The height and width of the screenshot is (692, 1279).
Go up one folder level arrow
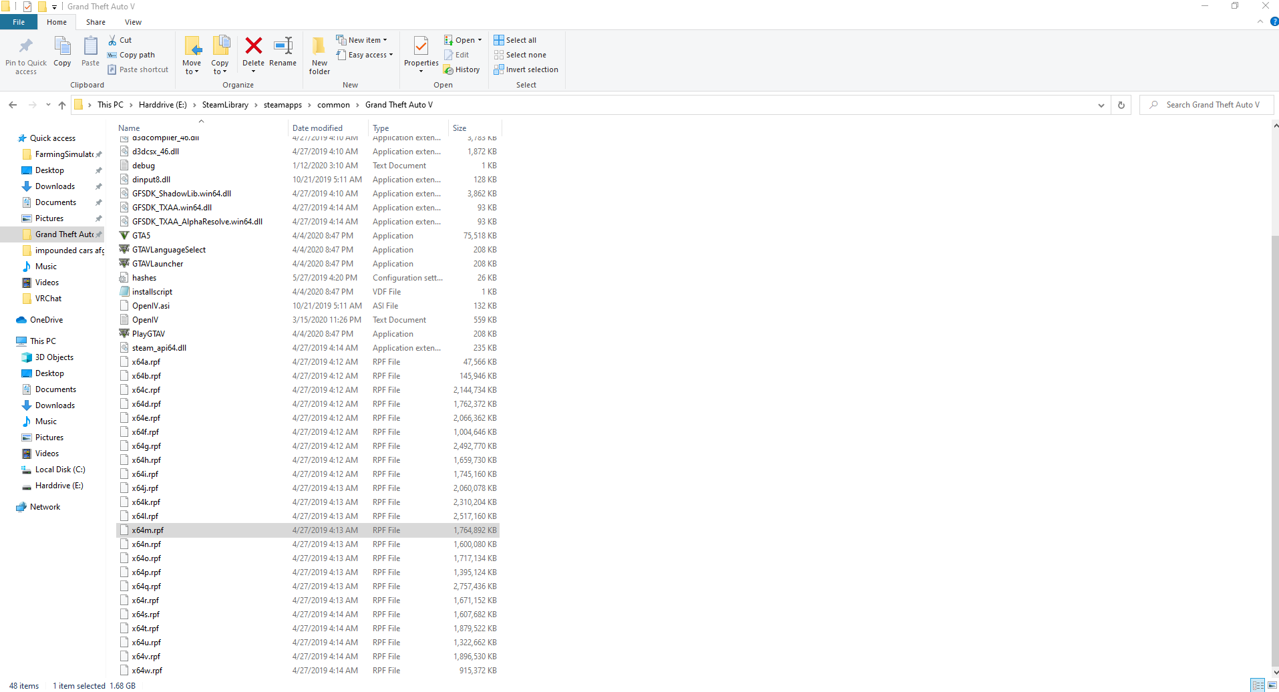click(x=62, y=105)
